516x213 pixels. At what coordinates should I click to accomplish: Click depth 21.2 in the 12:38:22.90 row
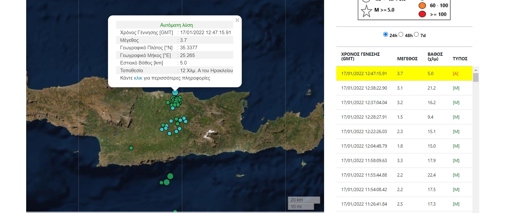click(432, 88)
